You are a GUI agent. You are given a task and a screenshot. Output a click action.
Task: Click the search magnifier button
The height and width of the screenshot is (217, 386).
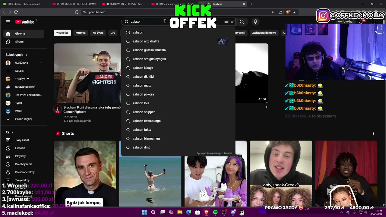pyautogui.click(x=242, y=22)
